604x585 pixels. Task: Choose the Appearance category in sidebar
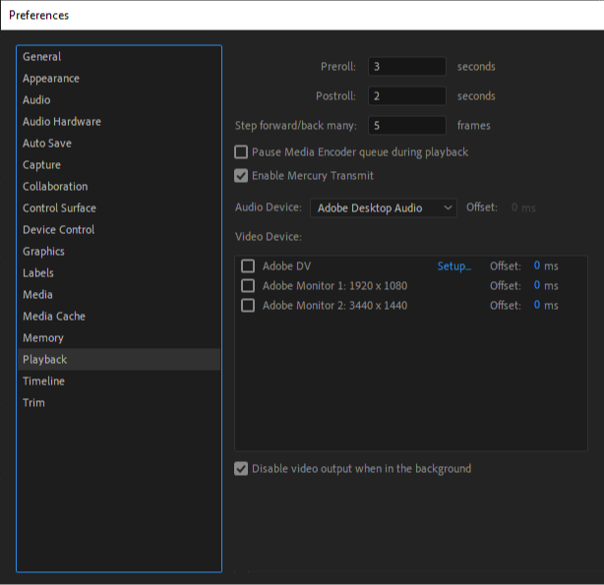coord(51,79)
